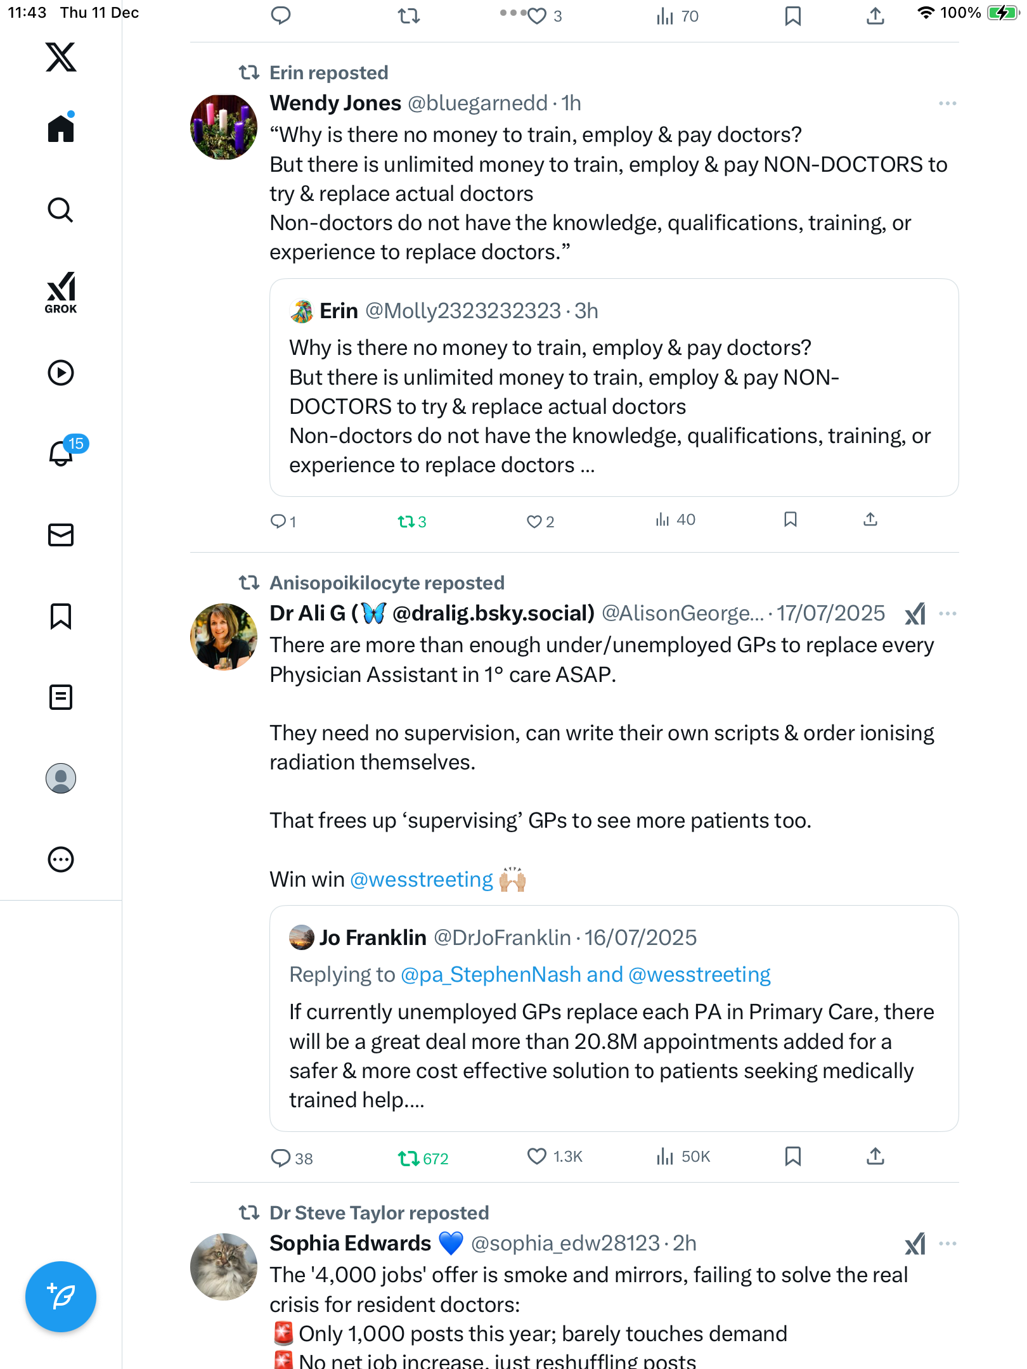The height and width of the screenshot is (1369, 1027).
Task: Open the Messages envelope icon
Action: point(61,535)
